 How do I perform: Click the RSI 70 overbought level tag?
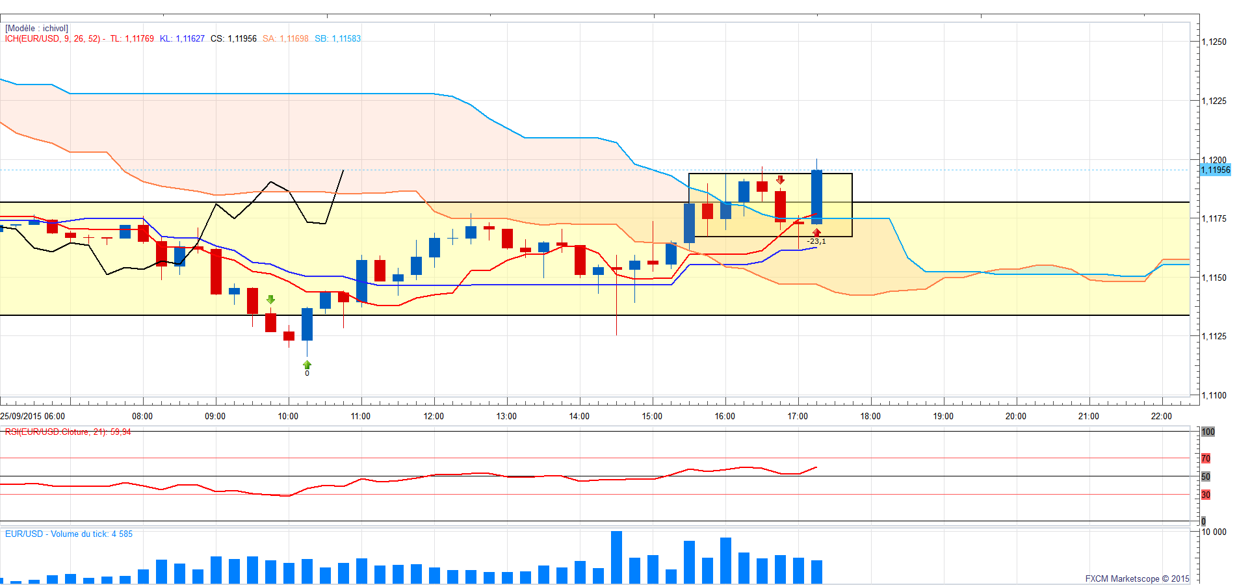(x=1206, y=458)
